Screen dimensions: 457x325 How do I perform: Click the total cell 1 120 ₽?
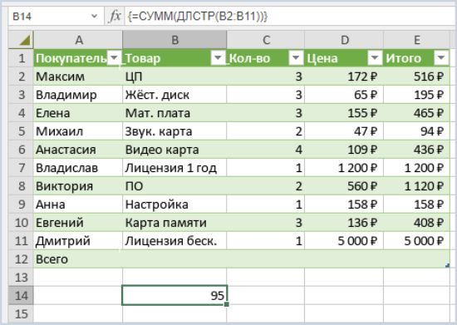pyautogui.click(x=417, y=186)
